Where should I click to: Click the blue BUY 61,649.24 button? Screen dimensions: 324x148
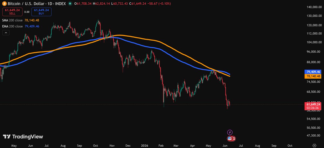pyautogui.click(x=41, y=12)
